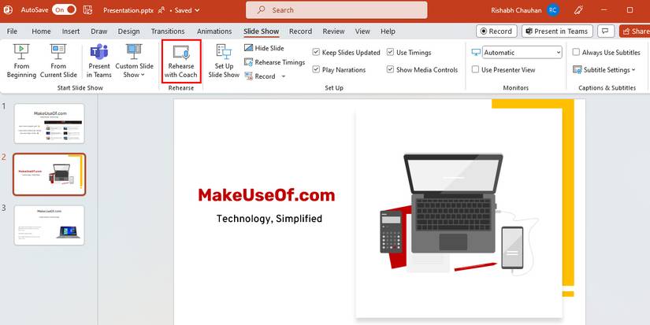This screenshot has height=325, width=650.
Task: Switch to the Record tab
Action: click(x=300, y=31)
